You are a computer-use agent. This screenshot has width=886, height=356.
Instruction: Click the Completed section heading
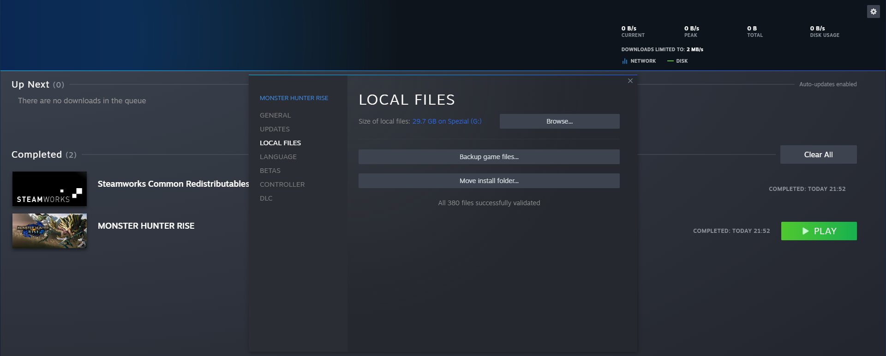click(x=36, y=154)
